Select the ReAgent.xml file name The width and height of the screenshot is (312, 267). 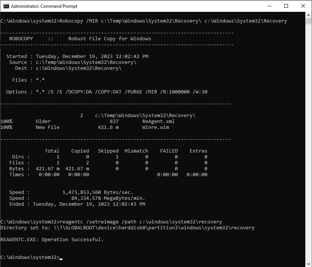coord(158,121)
